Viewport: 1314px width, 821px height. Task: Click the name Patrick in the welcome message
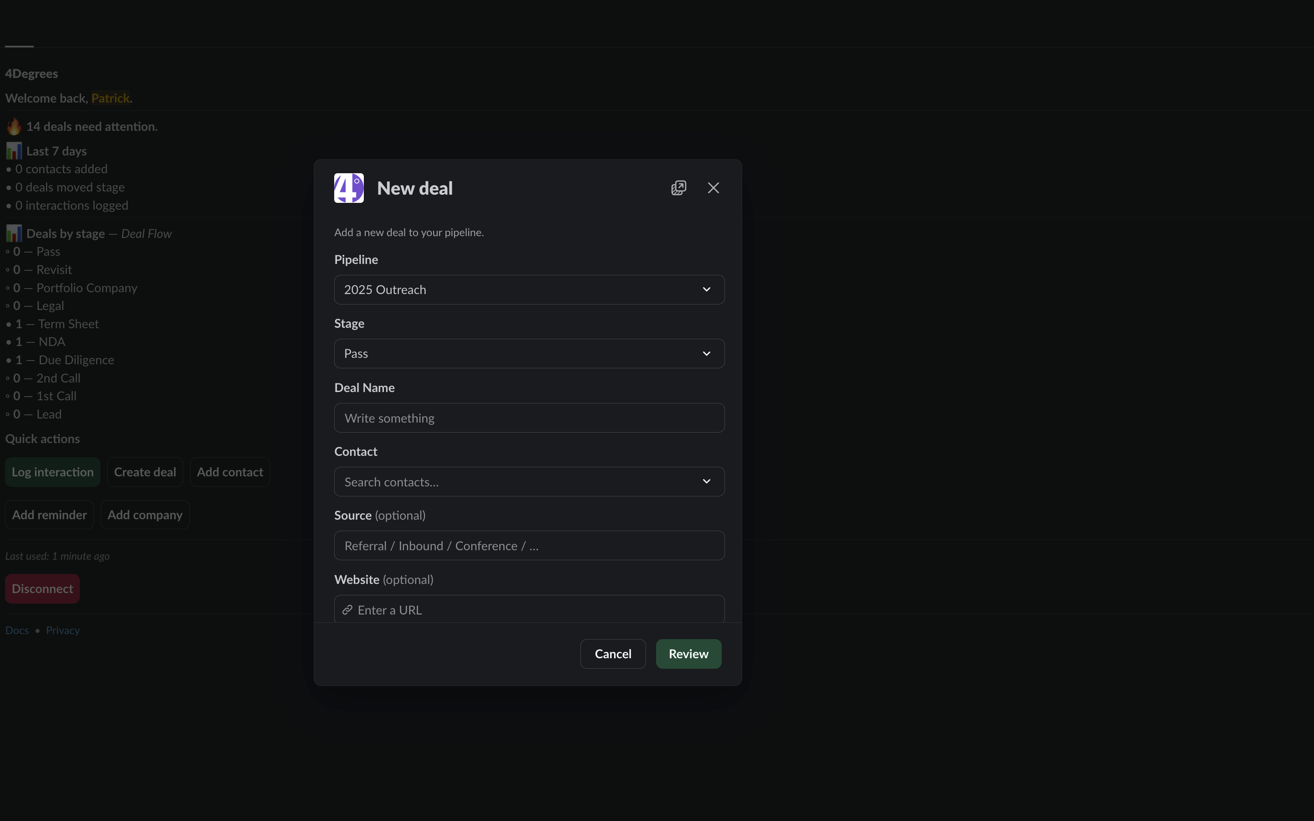click(110, 98)
